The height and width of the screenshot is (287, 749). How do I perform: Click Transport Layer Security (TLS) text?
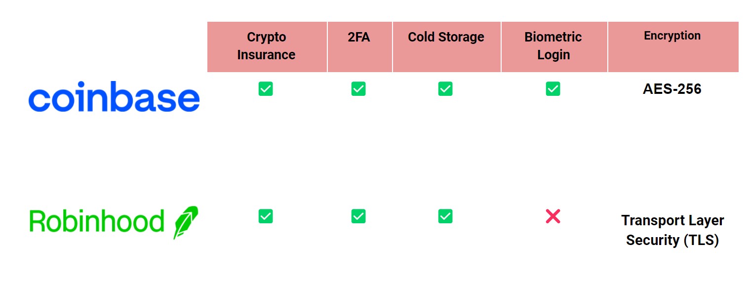(672, 230)
